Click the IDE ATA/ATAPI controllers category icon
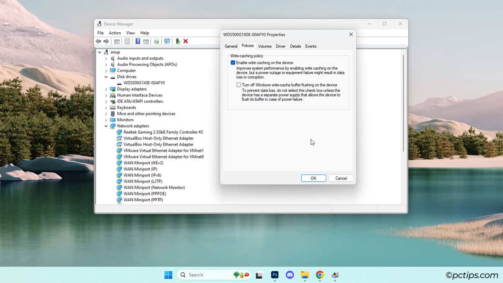 [x=113, y=101]
